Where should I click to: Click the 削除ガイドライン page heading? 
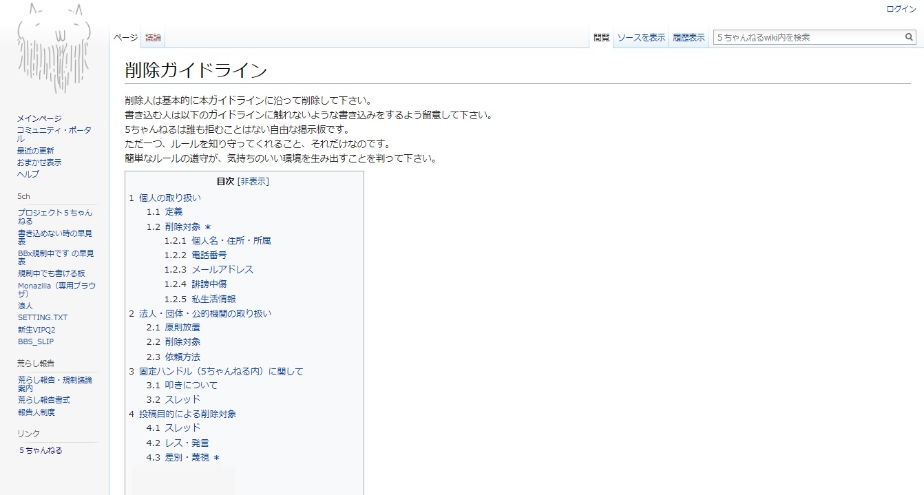196,70
